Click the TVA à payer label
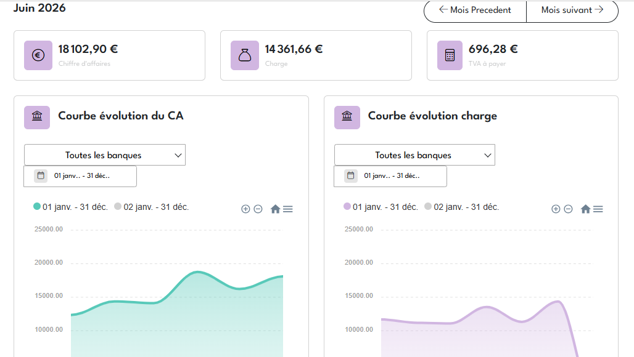The height and width of the screenshot is (357, 634). click(x=487, y=64)
